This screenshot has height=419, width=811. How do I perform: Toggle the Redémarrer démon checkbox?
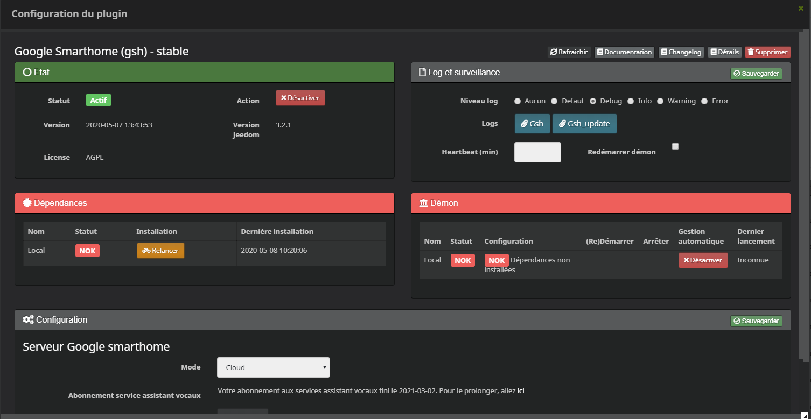[x=675, y=146]
